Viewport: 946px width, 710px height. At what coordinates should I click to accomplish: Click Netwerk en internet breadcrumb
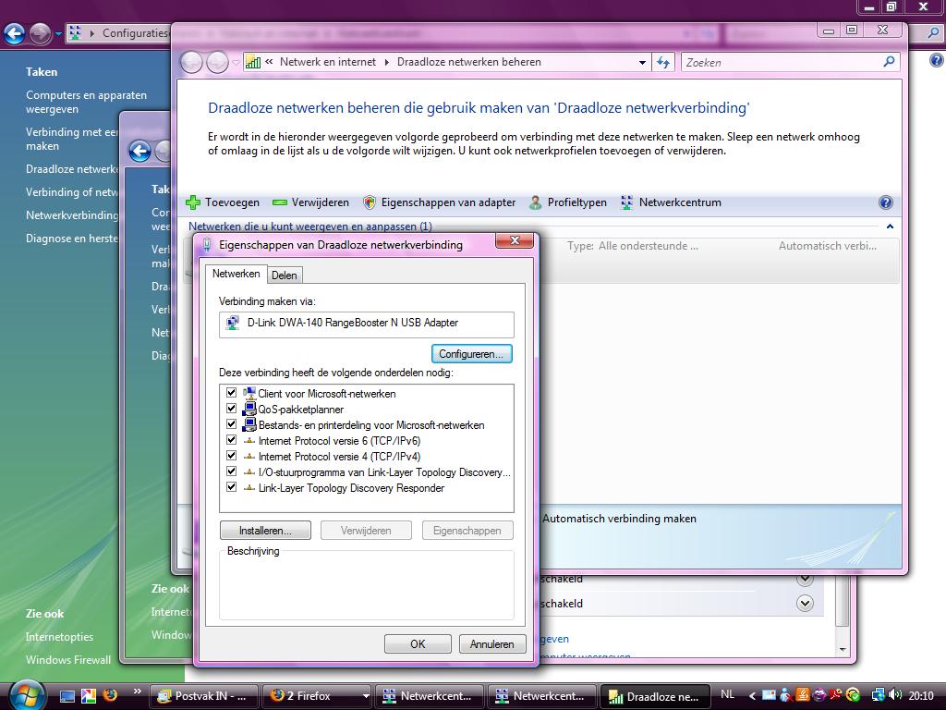tap(328, 62)
